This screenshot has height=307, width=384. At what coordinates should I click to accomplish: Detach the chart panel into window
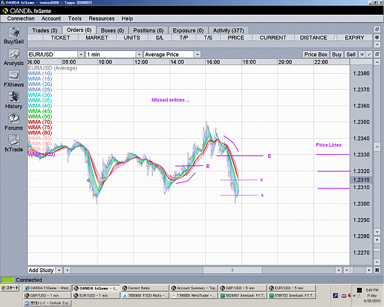coord(377,55)
